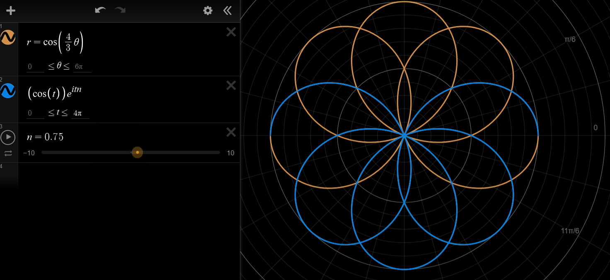Change the n slider loop mode
Screen dimensions: 610x280
pyautogui.click(x=8, y=153)
